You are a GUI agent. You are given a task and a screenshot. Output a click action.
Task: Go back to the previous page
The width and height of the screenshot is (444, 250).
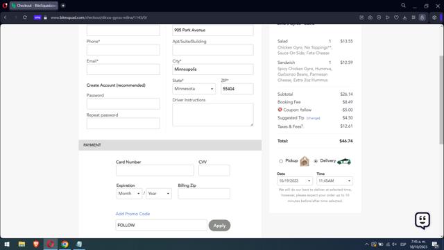pos(5,17)
